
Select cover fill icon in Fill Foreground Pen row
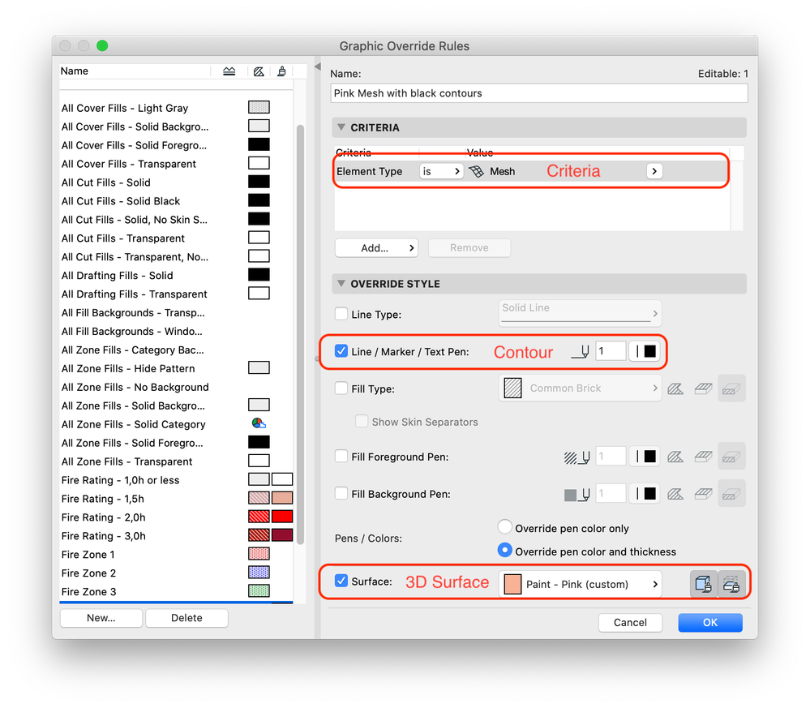703,457
